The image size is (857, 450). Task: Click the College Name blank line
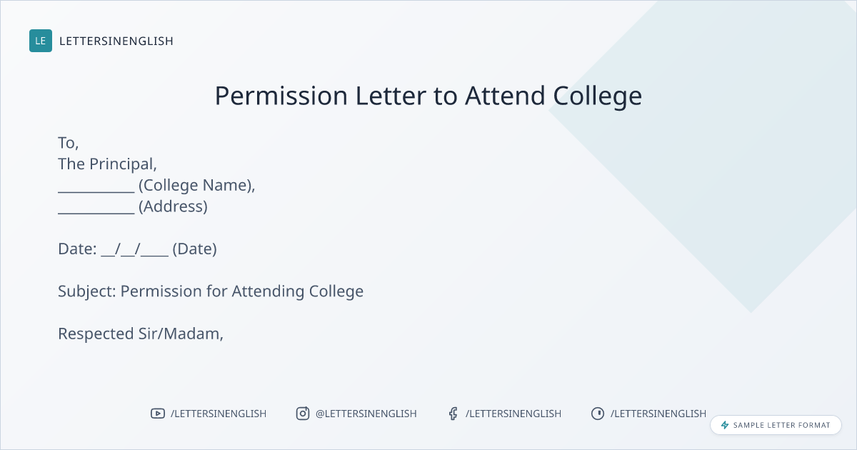(x=96, y=187)
